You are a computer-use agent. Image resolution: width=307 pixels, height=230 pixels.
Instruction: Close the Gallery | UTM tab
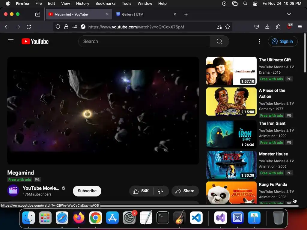175,14
